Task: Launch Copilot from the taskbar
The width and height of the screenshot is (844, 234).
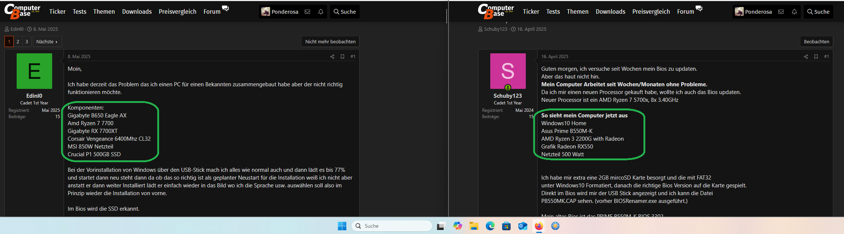Action: point(458,226)
